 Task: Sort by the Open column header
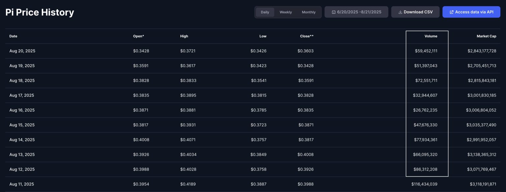coord(138,36)
